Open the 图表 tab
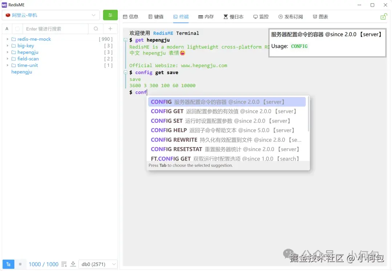Viewport: 392px width, 271px height. pyautogui.click(x=320, y=17)
